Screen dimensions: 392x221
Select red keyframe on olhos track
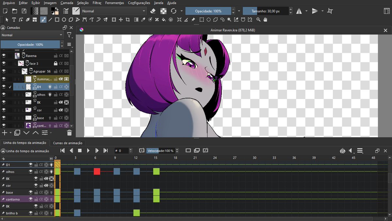click(x=97, y=172)
